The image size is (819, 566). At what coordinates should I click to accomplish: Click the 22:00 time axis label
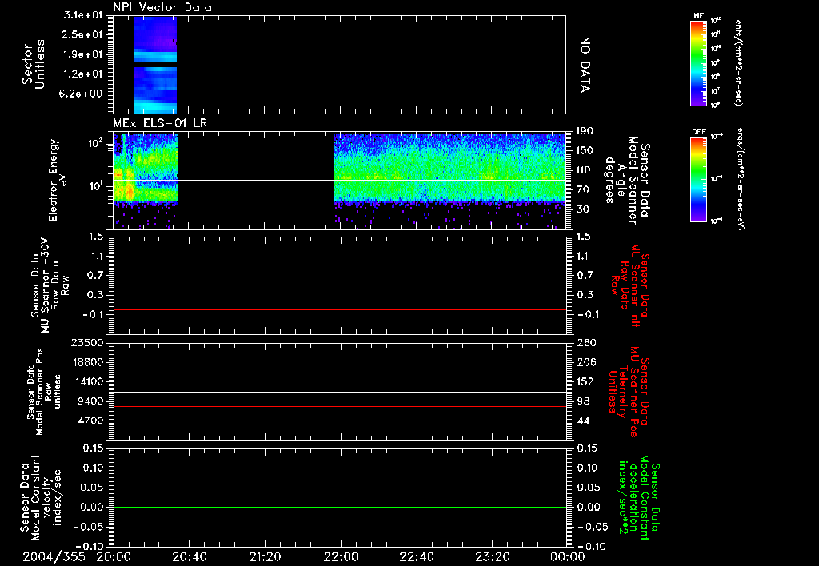pos(341,556)
